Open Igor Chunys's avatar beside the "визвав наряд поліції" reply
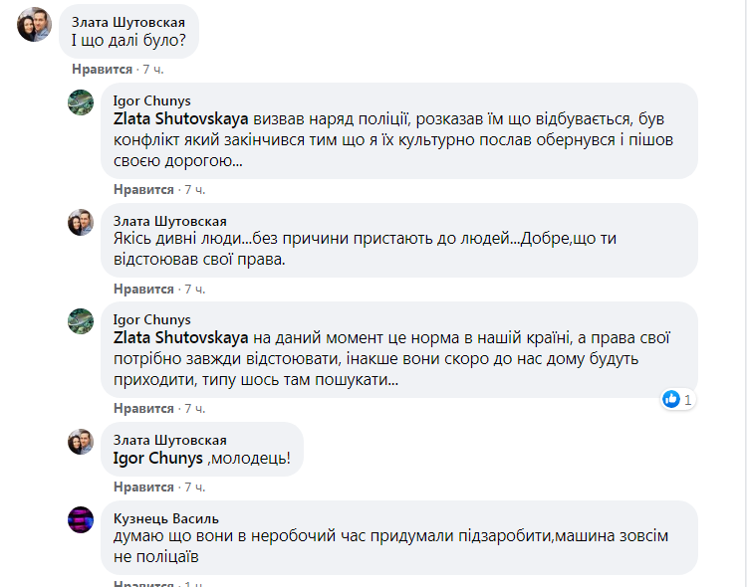This screenshot has height=587, width=747. (x=81, y=101)
